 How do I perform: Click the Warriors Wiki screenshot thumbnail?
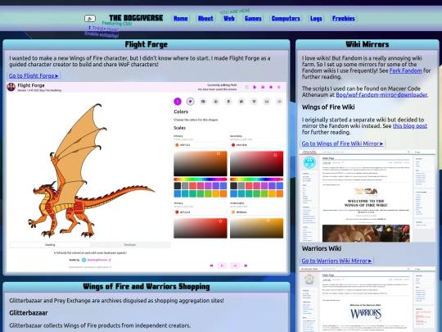(368, 299)
